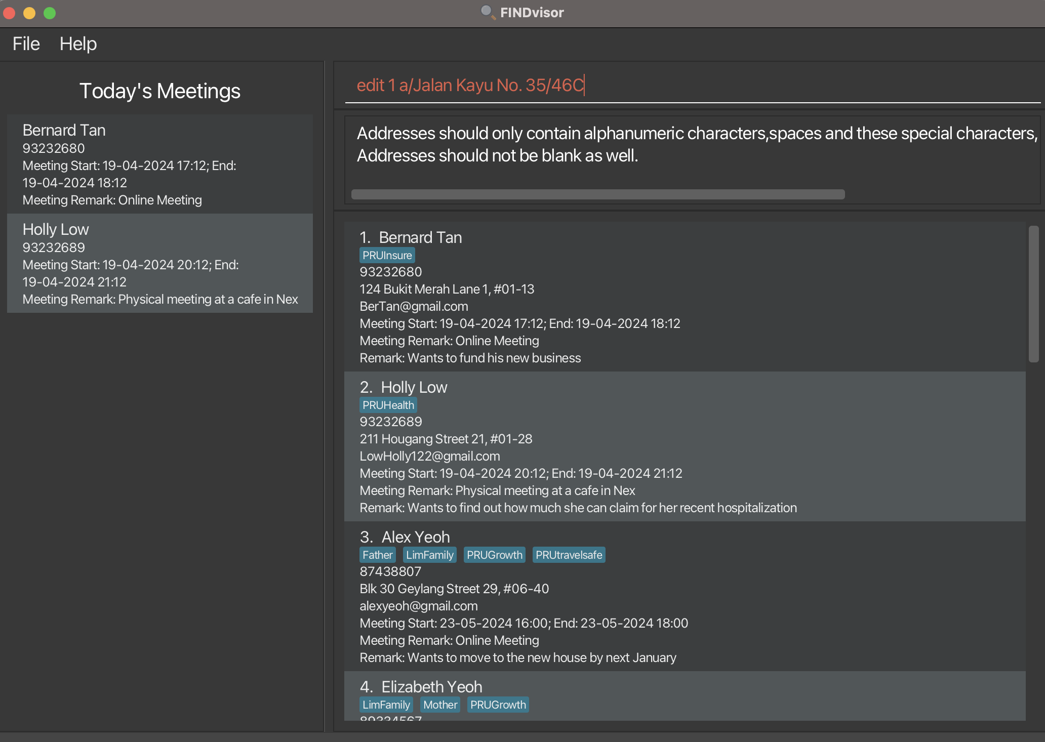
Task: Open the File menu
Action: (26, 44)
